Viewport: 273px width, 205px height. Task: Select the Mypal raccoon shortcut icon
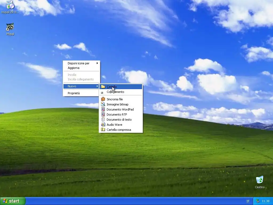click(x=10, y=27)
